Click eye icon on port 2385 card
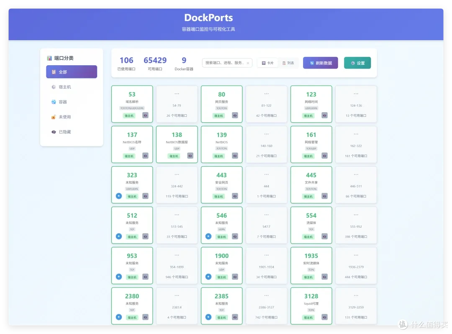 tap(235, 317)
